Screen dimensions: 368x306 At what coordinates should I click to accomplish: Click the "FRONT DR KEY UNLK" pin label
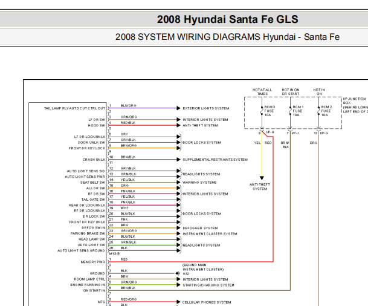[87, 222]
